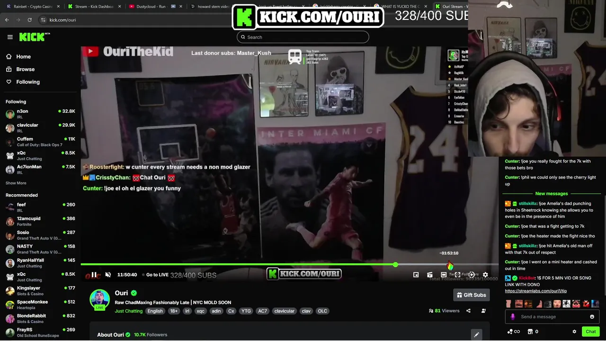Share the Ouri channel

point(468,311)
